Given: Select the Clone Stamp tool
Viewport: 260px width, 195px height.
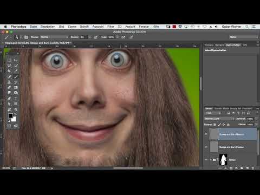Looking at the screenshot, I should tap(9, 82).
